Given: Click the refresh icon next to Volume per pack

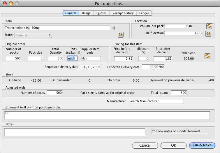Looking at the screenshot, I should pyautogui.click(x=209, y=26).
